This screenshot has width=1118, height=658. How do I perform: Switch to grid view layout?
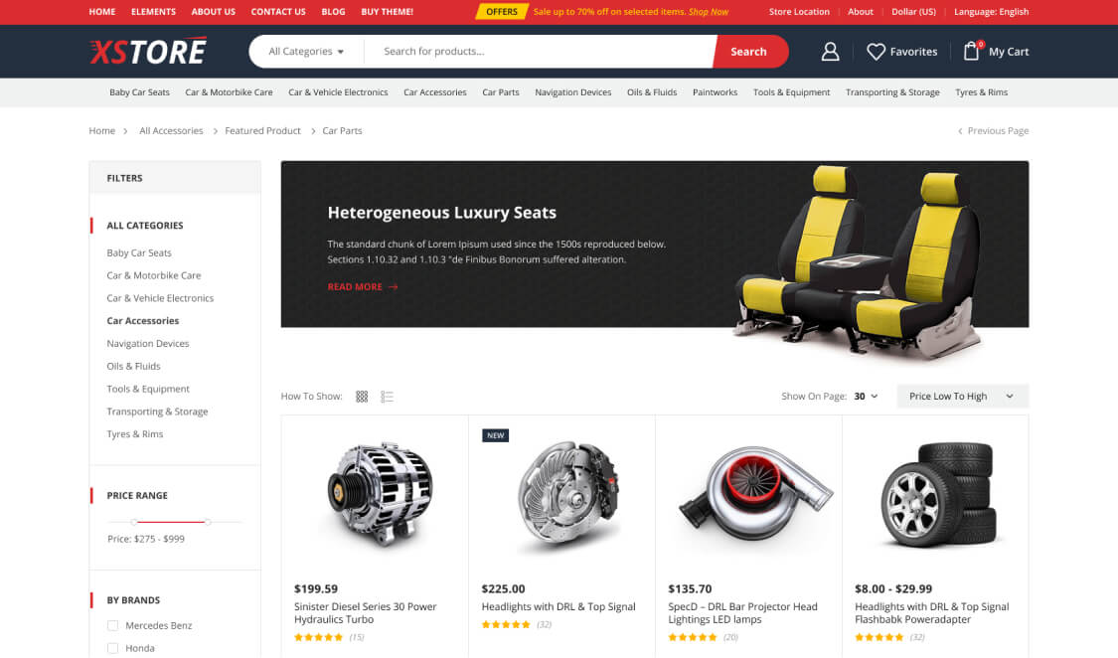[x=362, y=397]
